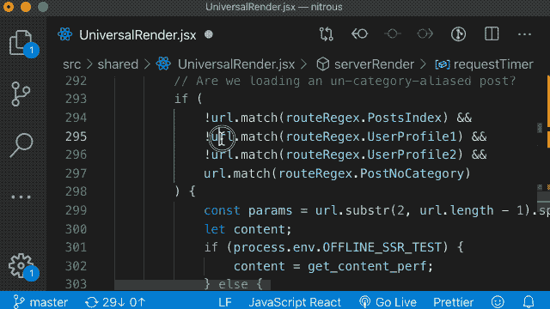Click Prettier in the status bar

(x=453, y=302)
